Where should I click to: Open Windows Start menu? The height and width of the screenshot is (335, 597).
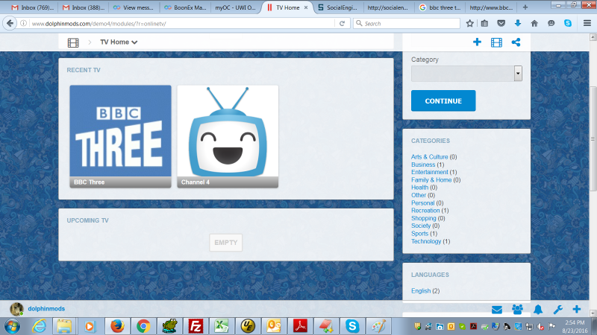(x=12, y=326)
